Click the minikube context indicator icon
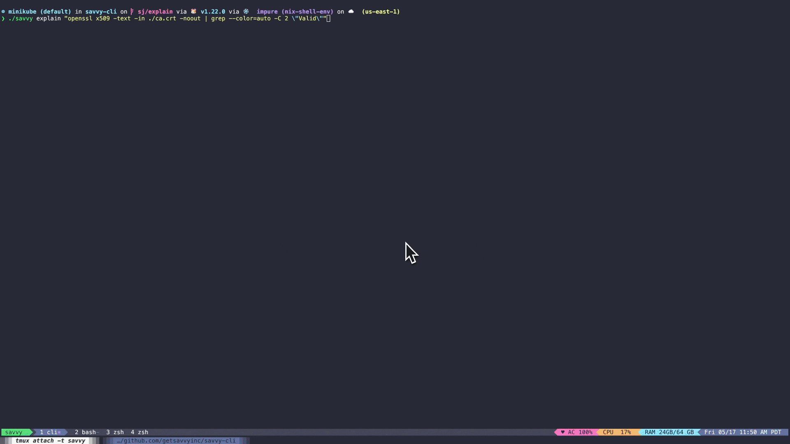The width and height of the screenshot is (790, 444). point(3,12)
